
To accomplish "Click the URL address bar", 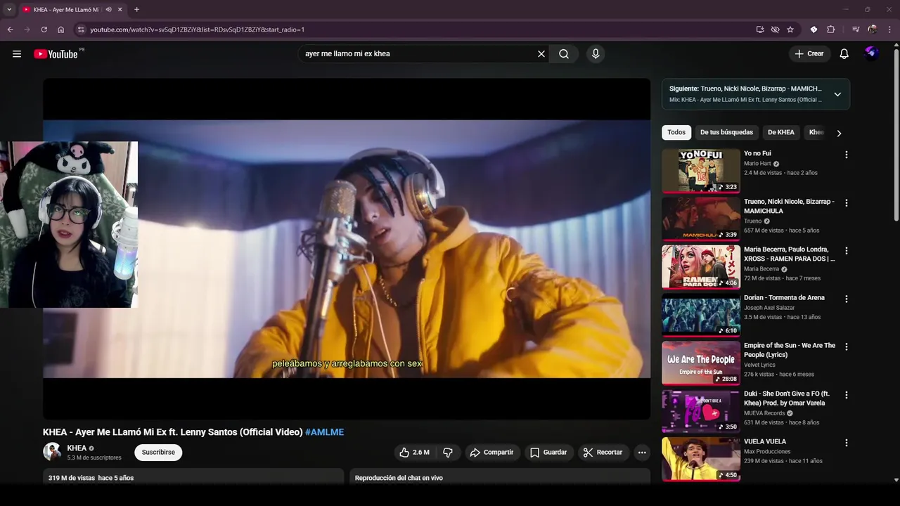I will 415,30.
